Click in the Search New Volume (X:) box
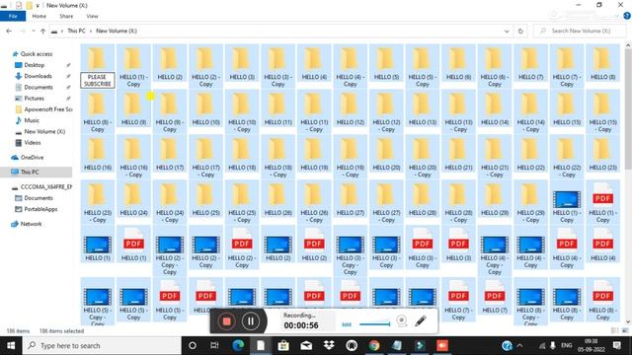The width and height of the screenshot is (632, 355). coord(581,31)
